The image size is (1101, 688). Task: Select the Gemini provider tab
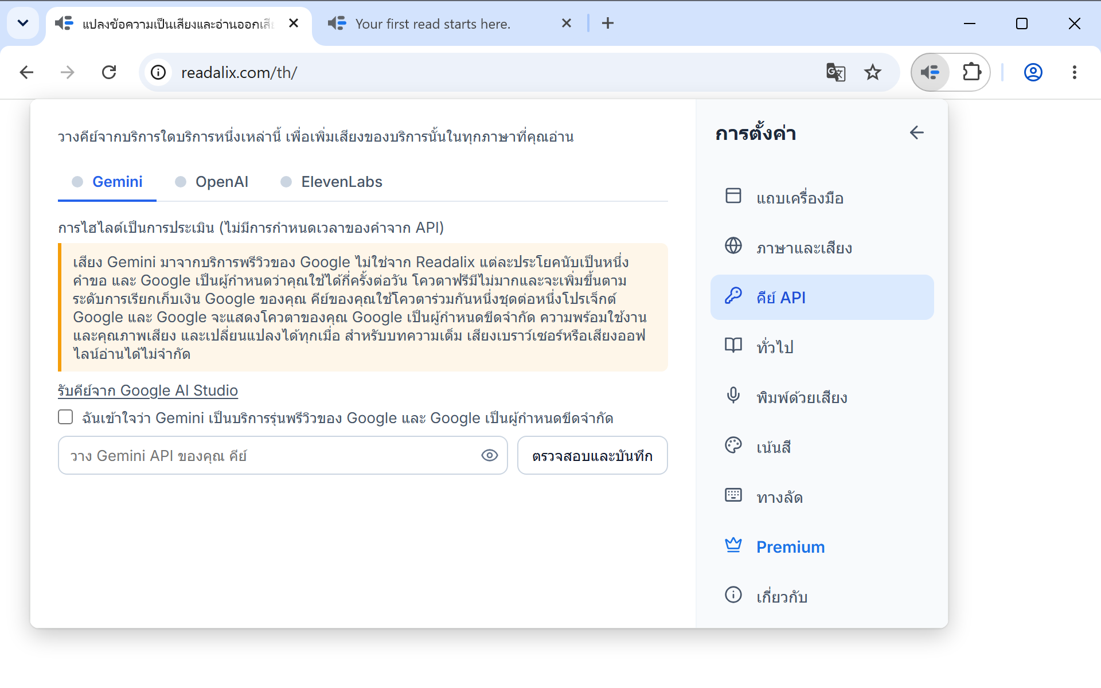(x=107, y=182)
